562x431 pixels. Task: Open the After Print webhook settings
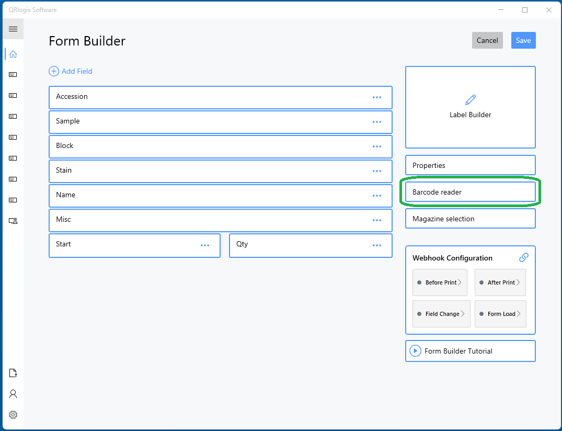(500, 282)
